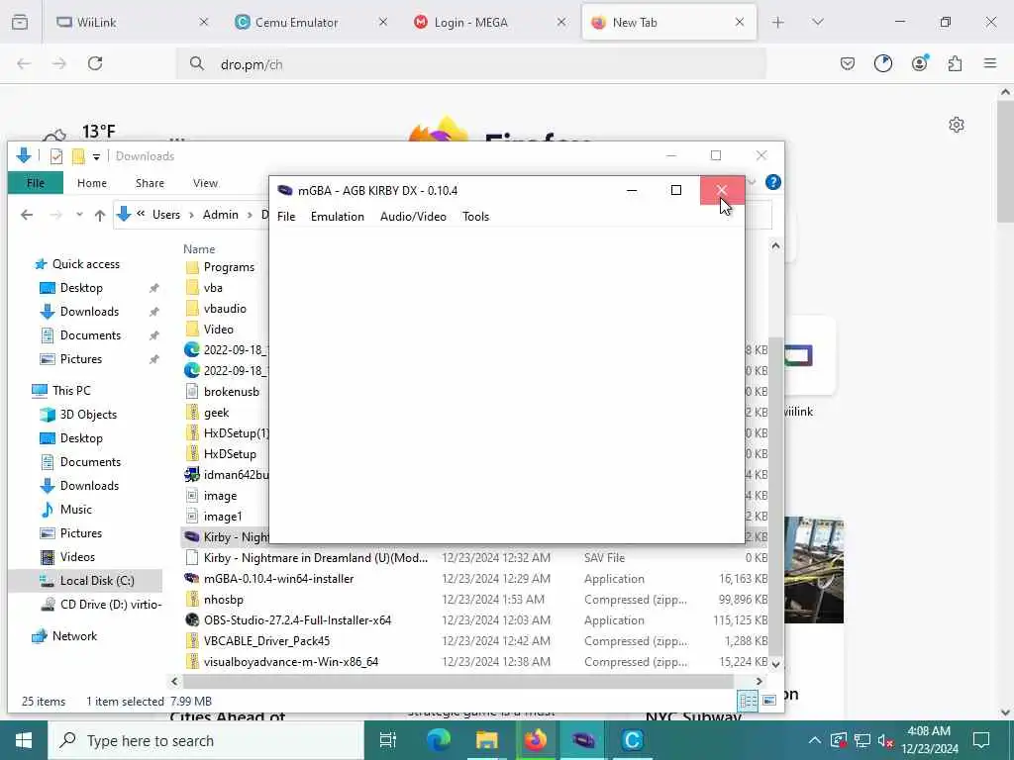
Task: Select the Programs folder
Action: click(x=229, y=267)
